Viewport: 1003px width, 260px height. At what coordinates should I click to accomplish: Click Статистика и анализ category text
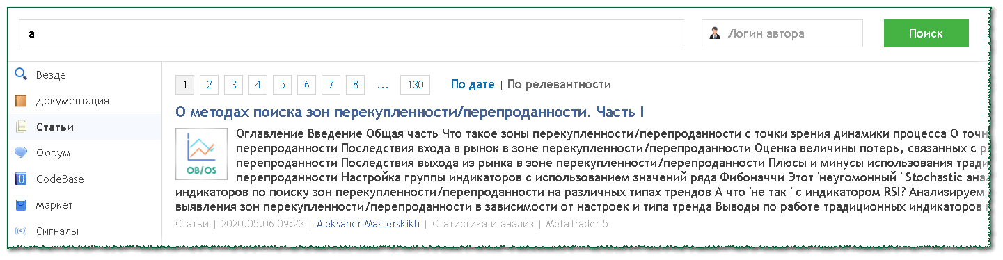click(x=483, y=224)
